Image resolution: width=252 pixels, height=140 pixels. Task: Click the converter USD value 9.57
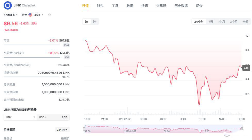click(64, 117)
